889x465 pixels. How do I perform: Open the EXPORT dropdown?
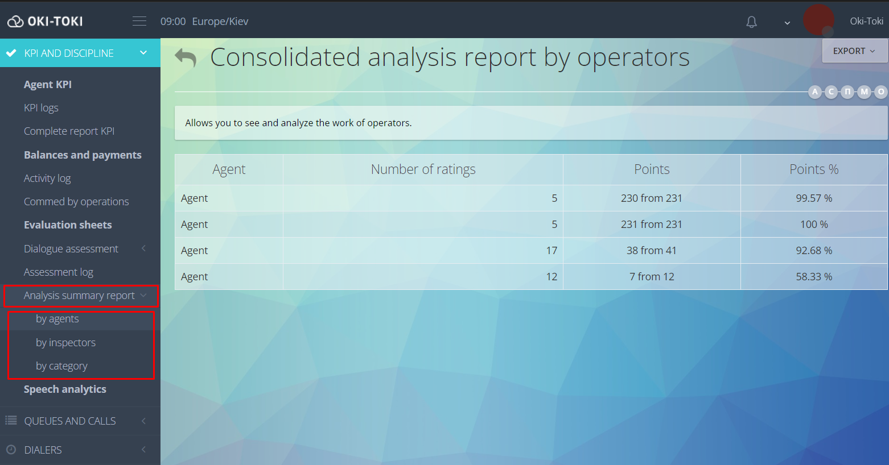[x=854, y=51]
